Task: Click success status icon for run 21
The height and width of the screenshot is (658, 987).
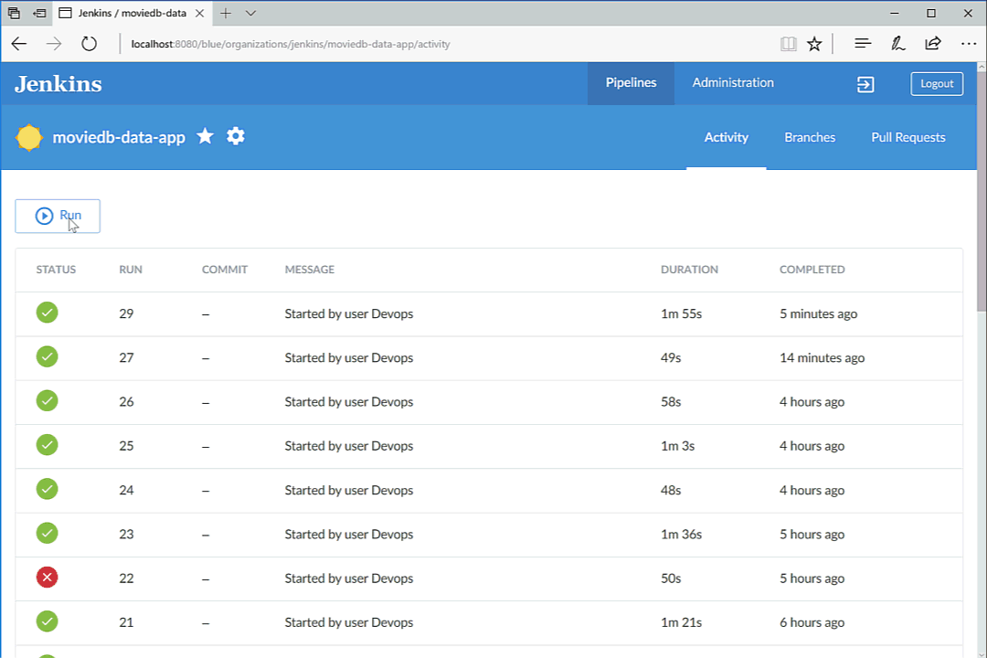Action: click(x=48, y=621)
